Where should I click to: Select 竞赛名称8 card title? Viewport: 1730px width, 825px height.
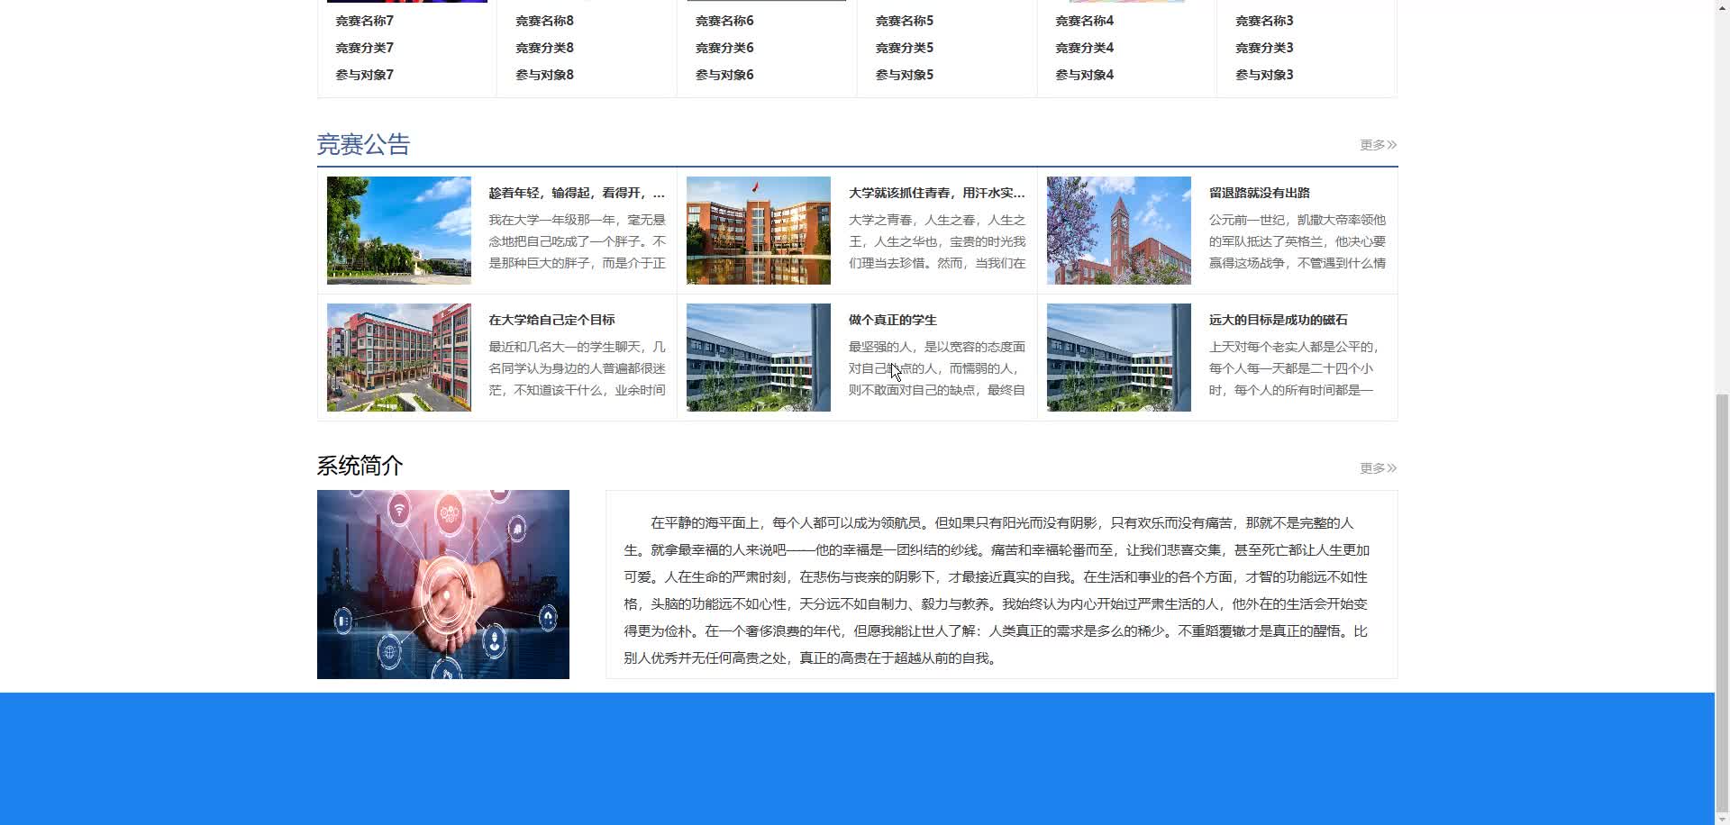coord(544,21)
